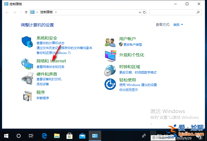Open 查看网络状态和任务 link

[50, 67]
